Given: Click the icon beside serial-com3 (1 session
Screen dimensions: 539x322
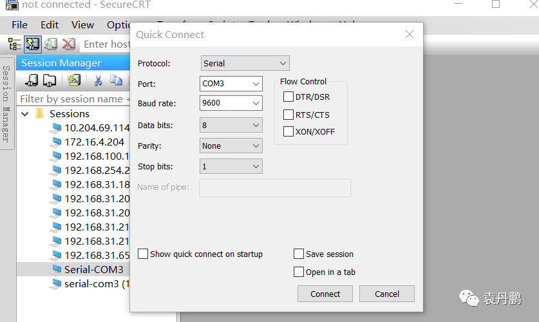Looking at the screenshot, I should click(55, 284).
